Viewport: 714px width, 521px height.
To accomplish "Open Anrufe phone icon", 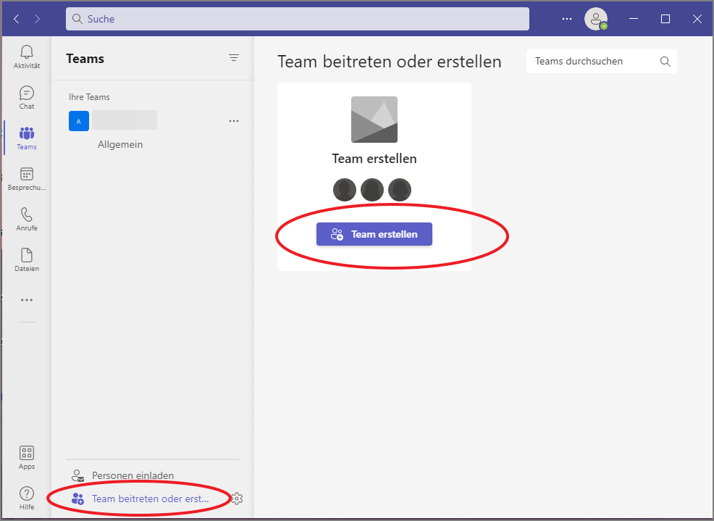I will click(26, 220).
